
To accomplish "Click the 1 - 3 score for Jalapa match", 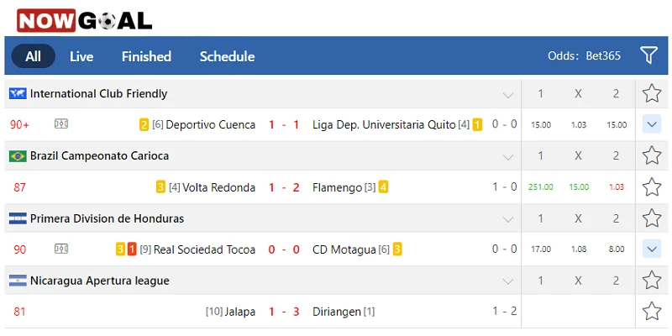I will 284,312.
